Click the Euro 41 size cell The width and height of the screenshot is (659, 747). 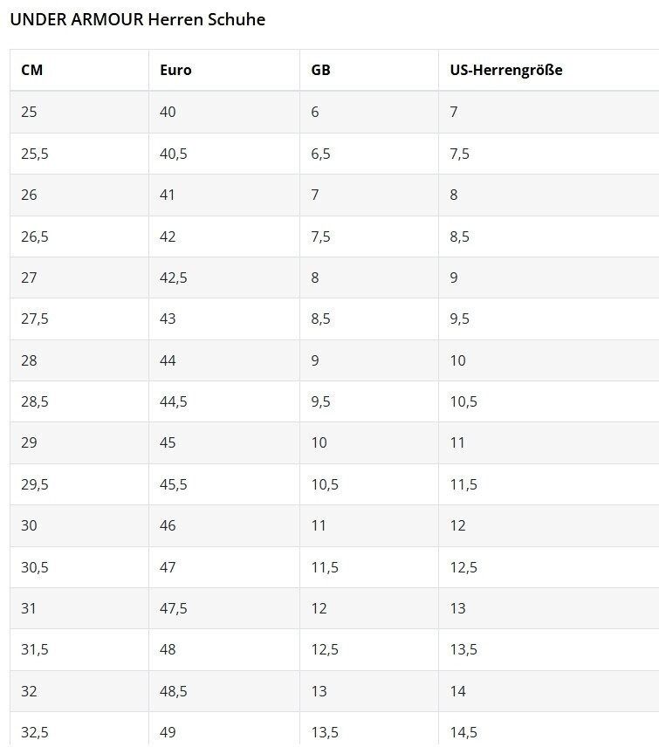(168, 195)
